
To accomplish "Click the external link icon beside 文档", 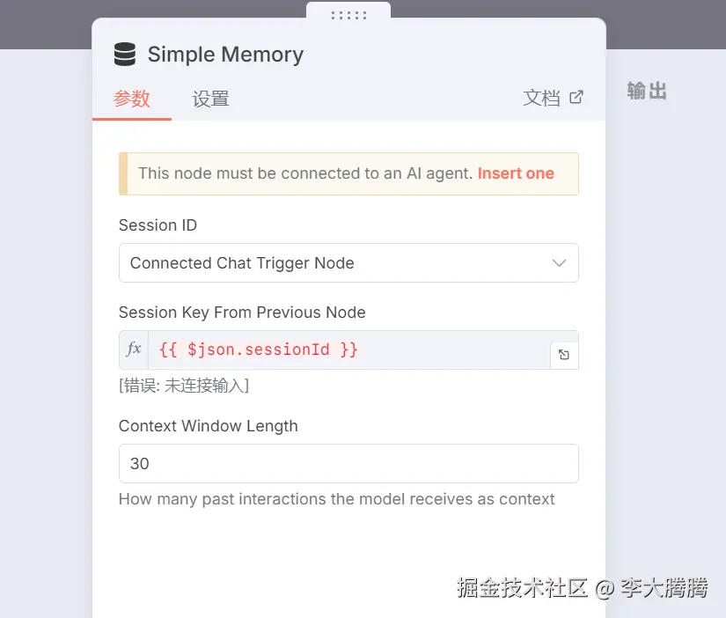I will click(x=576, y=98).
